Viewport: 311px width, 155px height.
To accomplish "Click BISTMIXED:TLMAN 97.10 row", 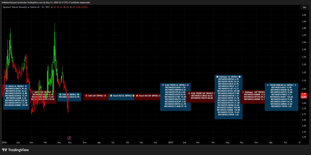I will pyautogui.click(x=175, y=106).
